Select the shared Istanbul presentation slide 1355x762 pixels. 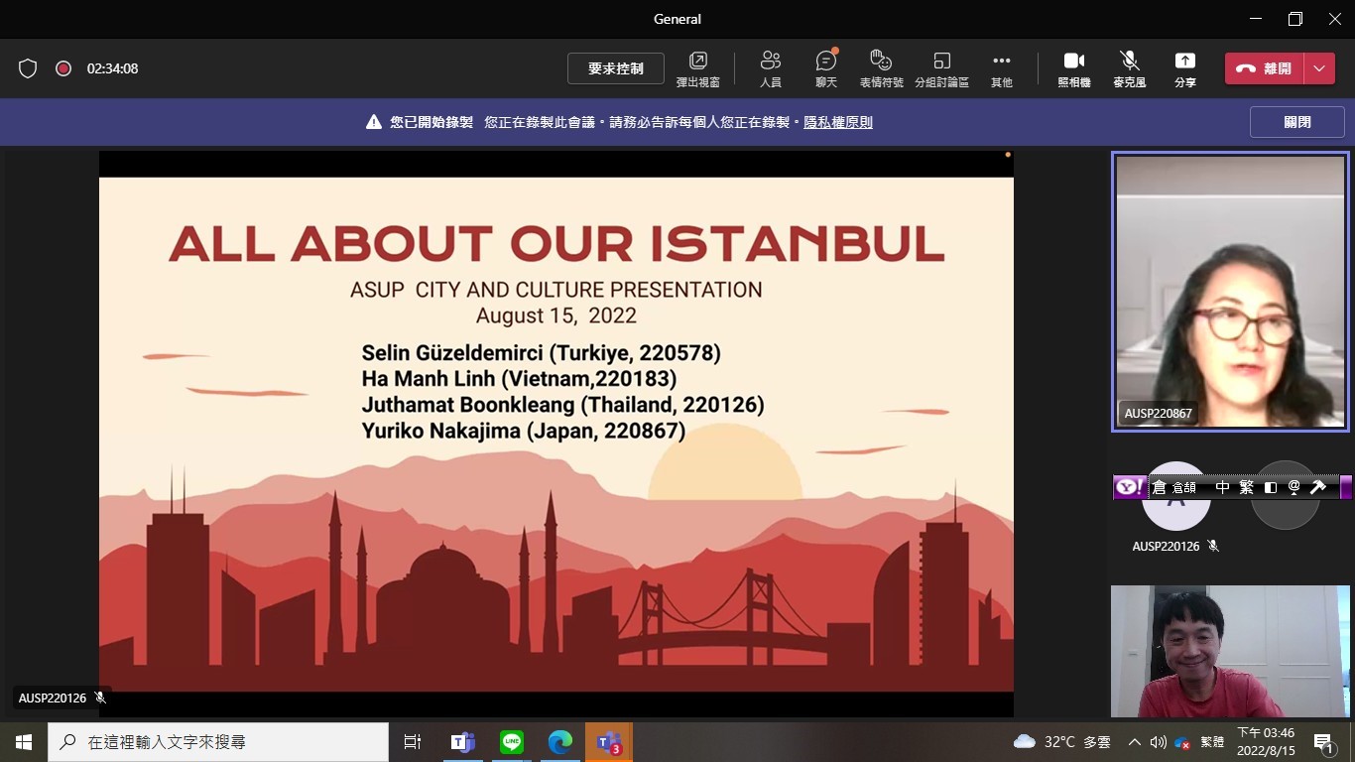click(x=556, y=434)
